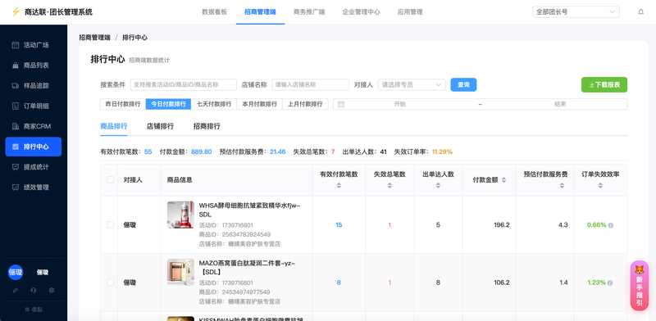The height and width of the screenshot is (321, 656).
Task: Click the blue value 8 in MAZO row
Action: (339, 283)
